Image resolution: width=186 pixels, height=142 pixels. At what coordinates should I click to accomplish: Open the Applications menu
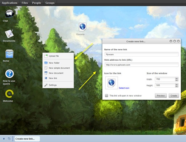point(10,3)
